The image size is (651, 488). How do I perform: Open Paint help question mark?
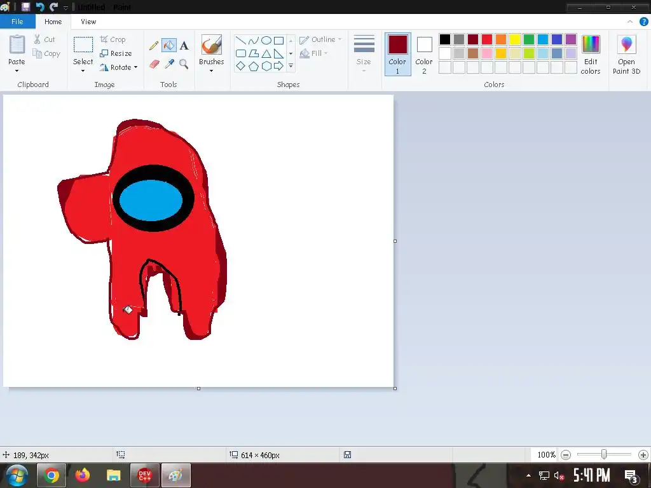click(643, 22)
